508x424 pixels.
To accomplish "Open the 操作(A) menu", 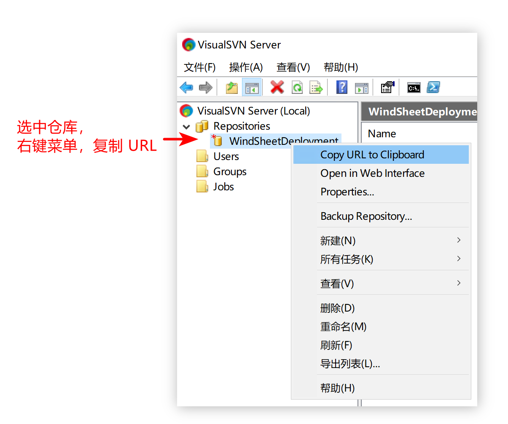I will (246, 67).
